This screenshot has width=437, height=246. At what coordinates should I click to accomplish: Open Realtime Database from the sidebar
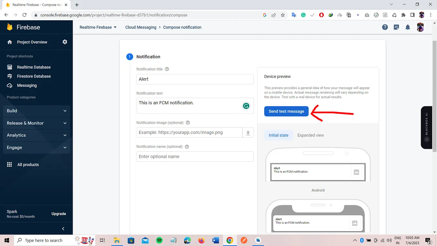coord(34,67)
